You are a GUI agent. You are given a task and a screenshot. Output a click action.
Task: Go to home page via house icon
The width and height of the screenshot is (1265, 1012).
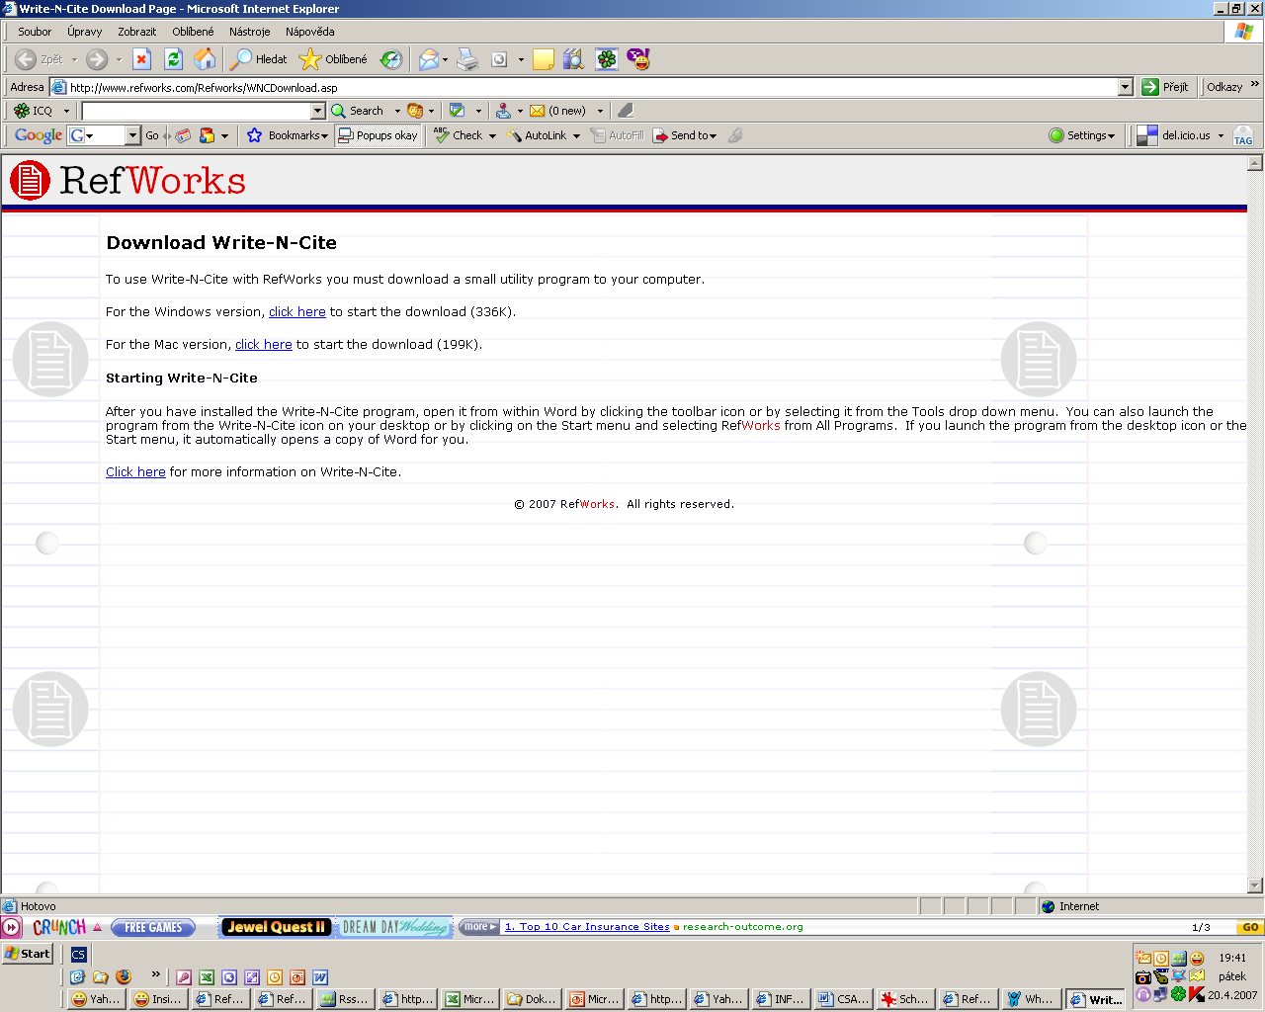205,59
